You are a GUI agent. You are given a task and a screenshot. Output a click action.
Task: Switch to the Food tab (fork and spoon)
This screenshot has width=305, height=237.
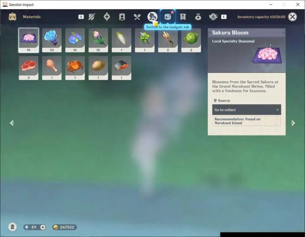click(137, 17)
